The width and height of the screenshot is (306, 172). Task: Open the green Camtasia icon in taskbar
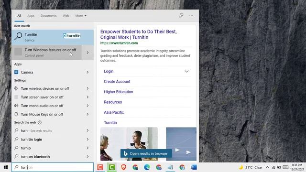click(x=111, y=167)
